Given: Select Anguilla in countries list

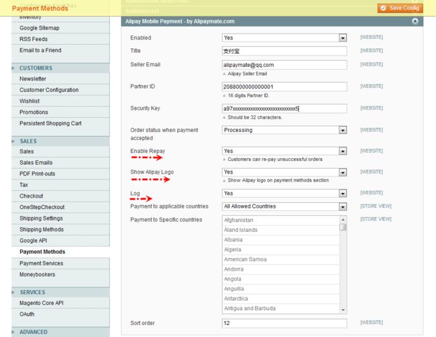Looking at the screenshot, I should [x=281, y=289].
